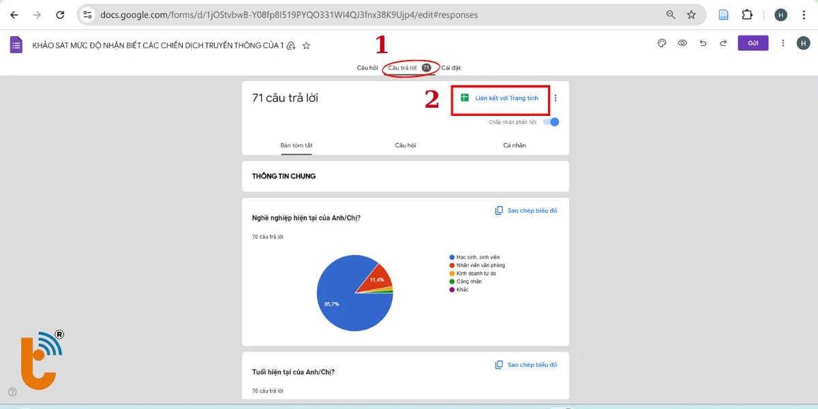
Task: Reload the page in browser
Action: pos(60,14)
